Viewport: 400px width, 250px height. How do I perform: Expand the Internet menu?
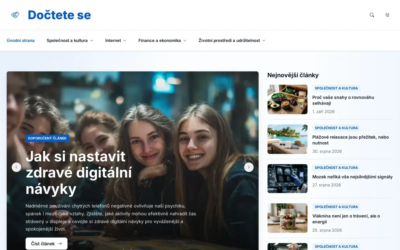point(116,40)
